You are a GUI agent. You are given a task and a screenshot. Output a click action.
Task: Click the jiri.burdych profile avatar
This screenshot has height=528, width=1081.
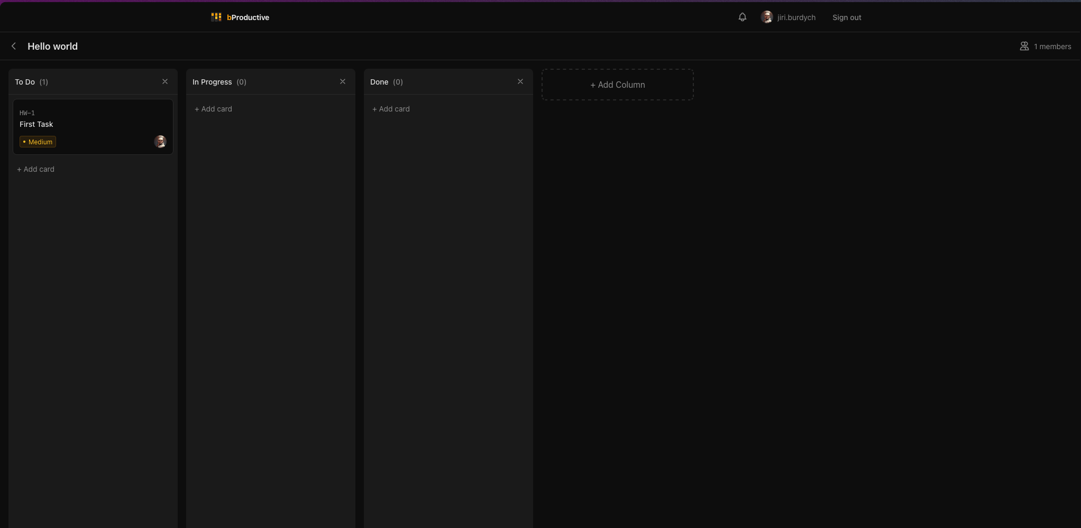click(x=767, y=16)
